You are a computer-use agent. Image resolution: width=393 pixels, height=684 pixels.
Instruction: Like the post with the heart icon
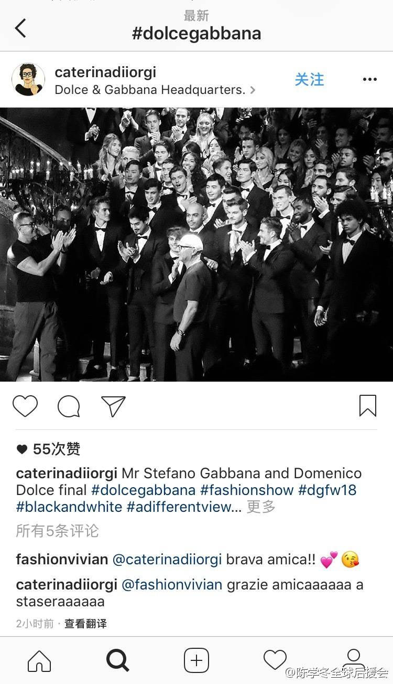pyautogui.click(x=25, y=406)
